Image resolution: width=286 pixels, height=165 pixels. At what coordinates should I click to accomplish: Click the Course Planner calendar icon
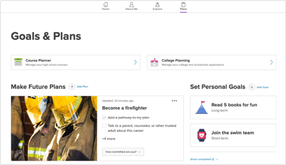tap(18, 62)
